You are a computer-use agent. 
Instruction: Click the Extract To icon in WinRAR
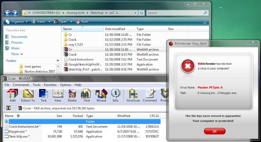tap(28, 95)
